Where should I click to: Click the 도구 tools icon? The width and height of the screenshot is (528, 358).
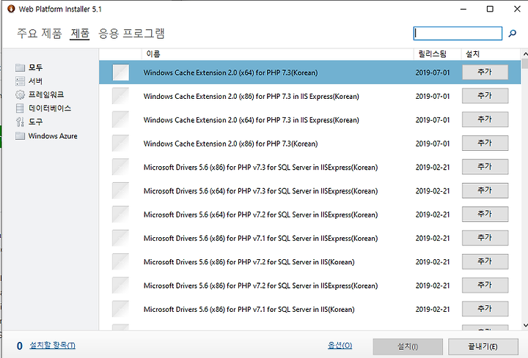pyautogui.click(x=21, y=122)
